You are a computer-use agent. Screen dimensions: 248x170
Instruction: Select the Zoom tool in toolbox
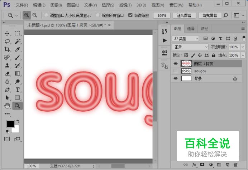[x=18, y=106]
